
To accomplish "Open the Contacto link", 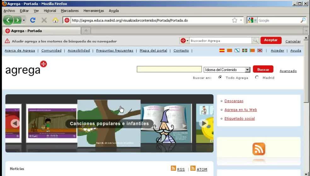I will coord(181,51).
